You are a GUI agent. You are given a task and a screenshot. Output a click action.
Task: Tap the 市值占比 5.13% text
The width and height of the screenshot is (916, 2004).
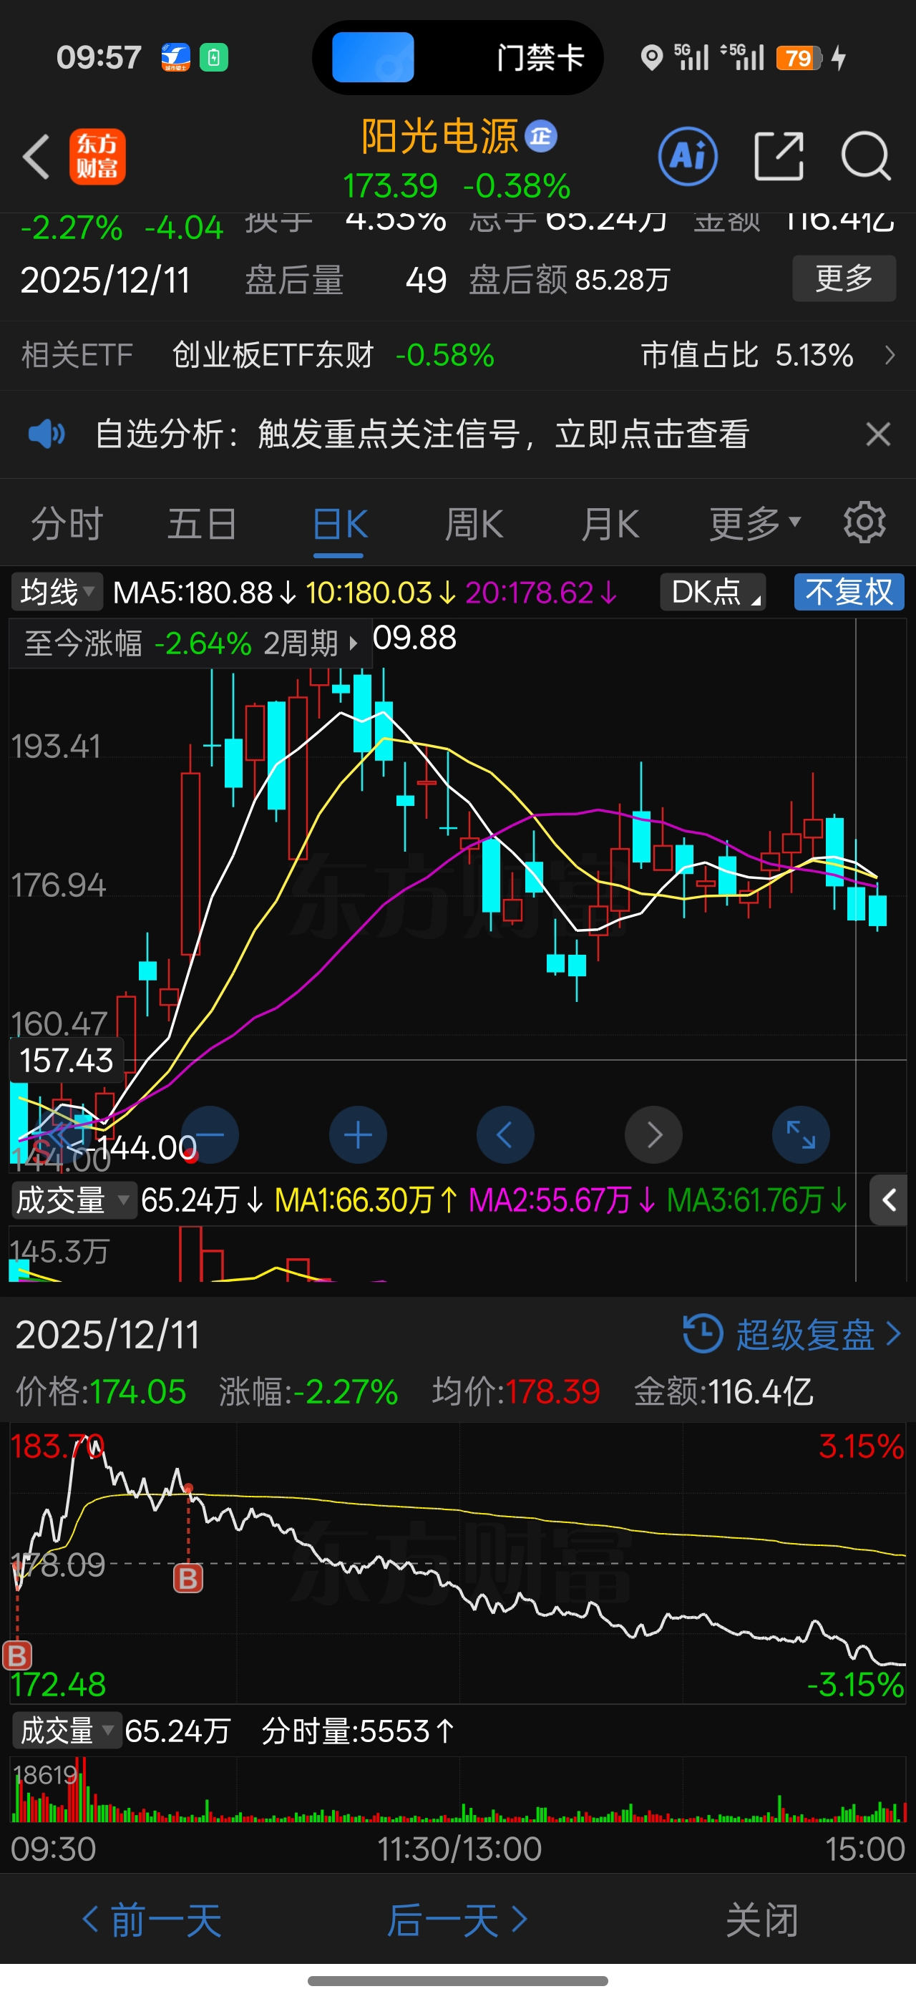[747, 356]
